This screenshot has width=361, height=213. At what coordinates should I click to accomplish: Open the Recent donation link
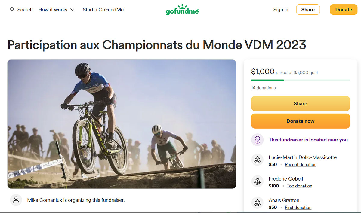click(301, 165)
